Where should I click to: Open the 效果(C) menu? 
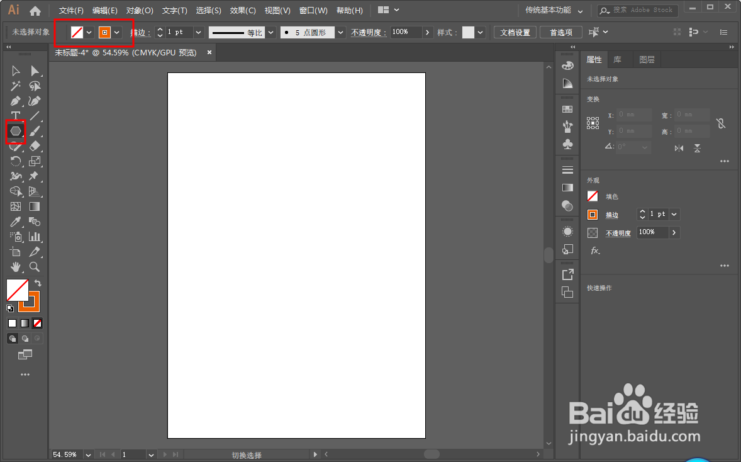[x=243, y=11]
